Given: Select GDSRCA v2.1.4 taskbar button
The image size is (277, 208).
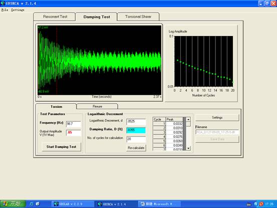Looking at the screenshot, I should pyautogui.click(x=116, y=204).
